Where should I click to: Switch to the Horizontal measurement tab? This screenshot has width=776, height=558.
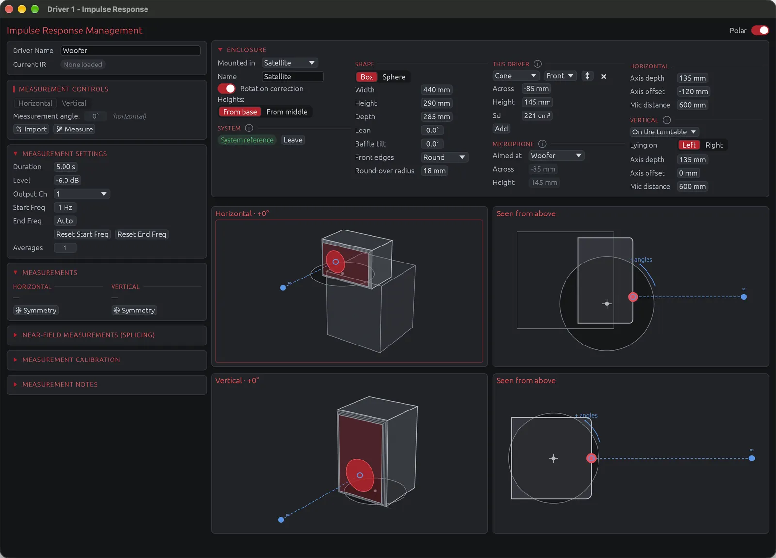[35, 103]
